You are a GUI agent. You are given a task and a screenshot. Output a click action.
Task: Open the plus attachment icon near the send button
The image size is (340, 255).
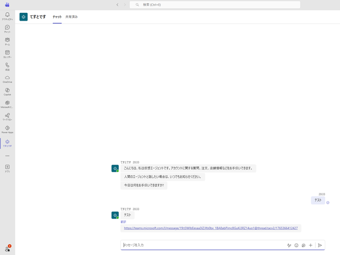(310, 245)
